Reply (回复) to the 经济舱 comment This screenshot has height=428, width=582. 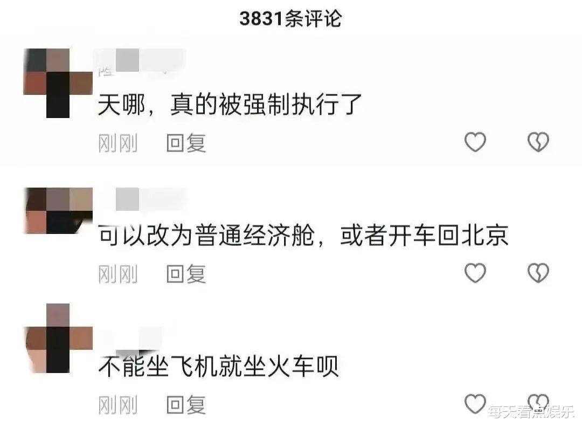(x=186, y=274)
